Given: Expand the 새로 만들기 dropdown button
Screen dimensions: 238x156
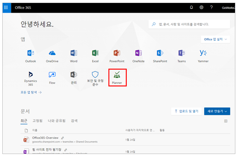Looking at the screenshot, I should tap(217, 111).
